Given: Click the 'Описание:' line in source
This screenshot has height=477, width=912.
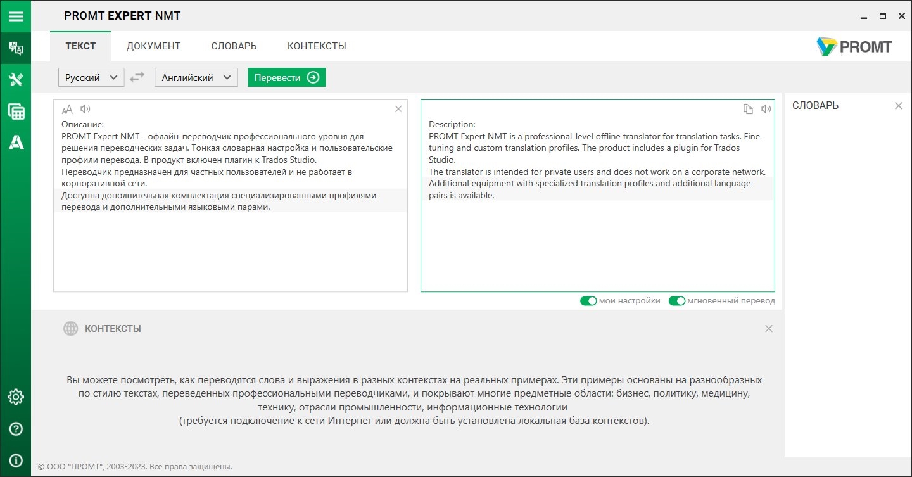Looking at the screenshot, I should tap(83, 124).
